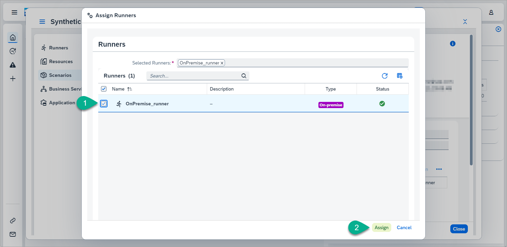Sort by the Name column header
Image resolution: width=507 pixels, height=247 pixels.
[x=118, y=89]
